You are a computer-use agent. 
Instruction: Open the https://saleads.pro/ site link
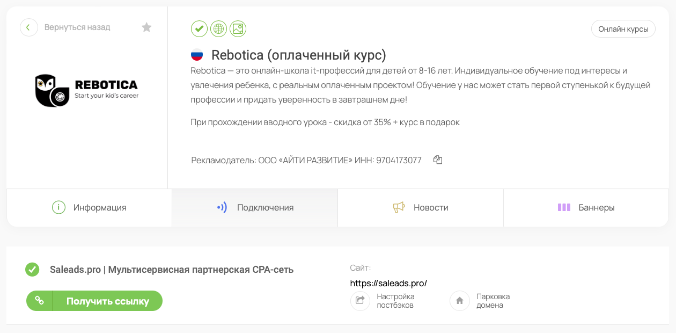(x=388, y=283)
